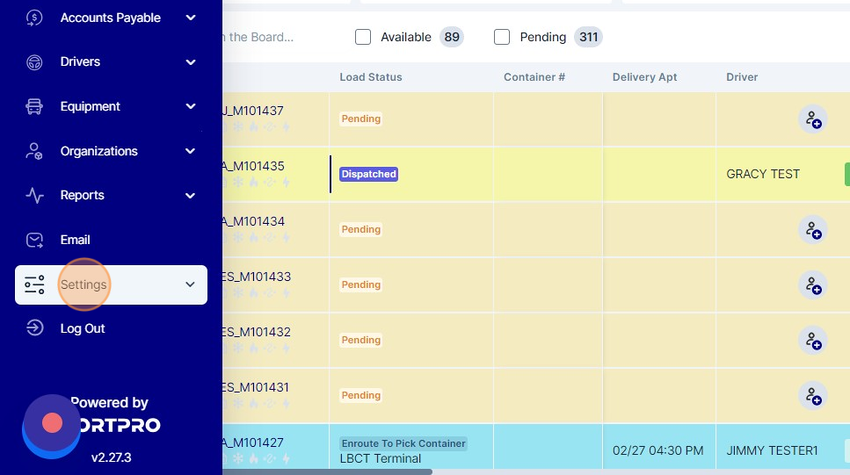Click the Accounts Payable dollar icon
Image resolution: width=850 pixels, height=475 pixels.
[x=34, y=18]
